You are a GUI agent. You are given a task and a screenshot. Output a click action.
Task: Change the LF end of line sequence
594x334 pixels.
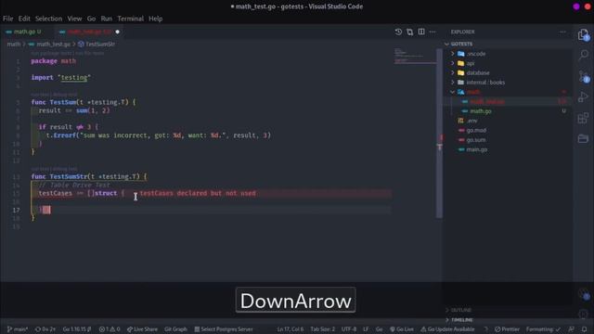pos(366,329)
